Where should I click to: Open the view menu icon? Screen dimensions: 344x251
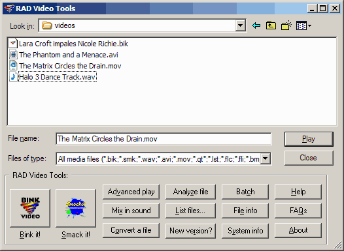pos(303,25)
